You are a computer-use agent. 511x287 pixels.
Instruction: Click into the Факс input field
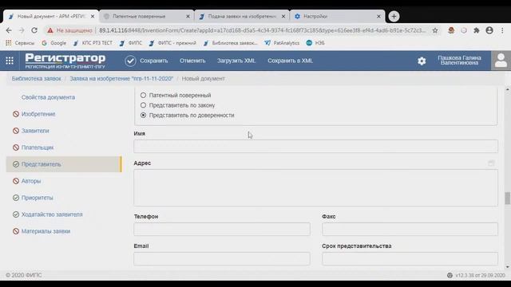click(410, 230)
